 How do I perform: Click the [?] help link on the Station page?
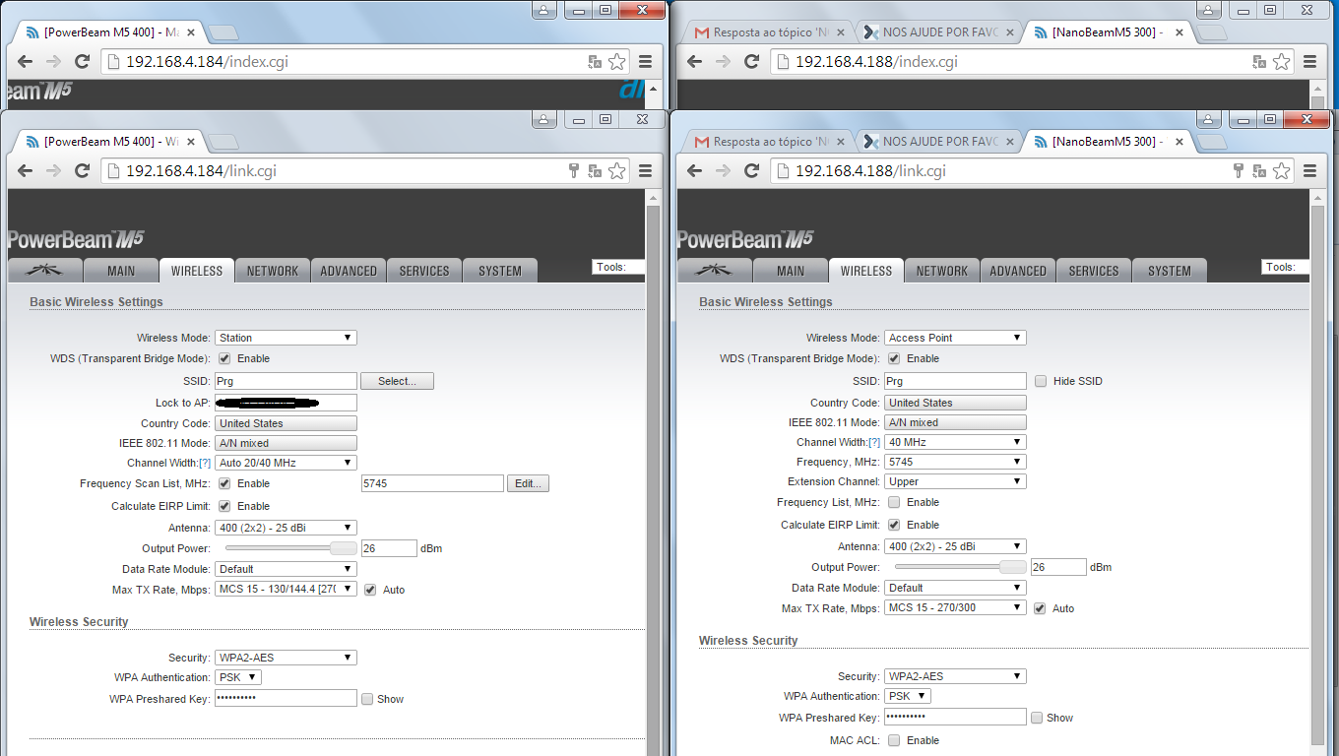point(205,463)
